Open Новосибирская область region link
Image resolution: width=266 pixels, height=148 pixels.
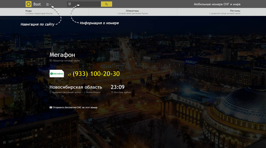pos(76,87)
